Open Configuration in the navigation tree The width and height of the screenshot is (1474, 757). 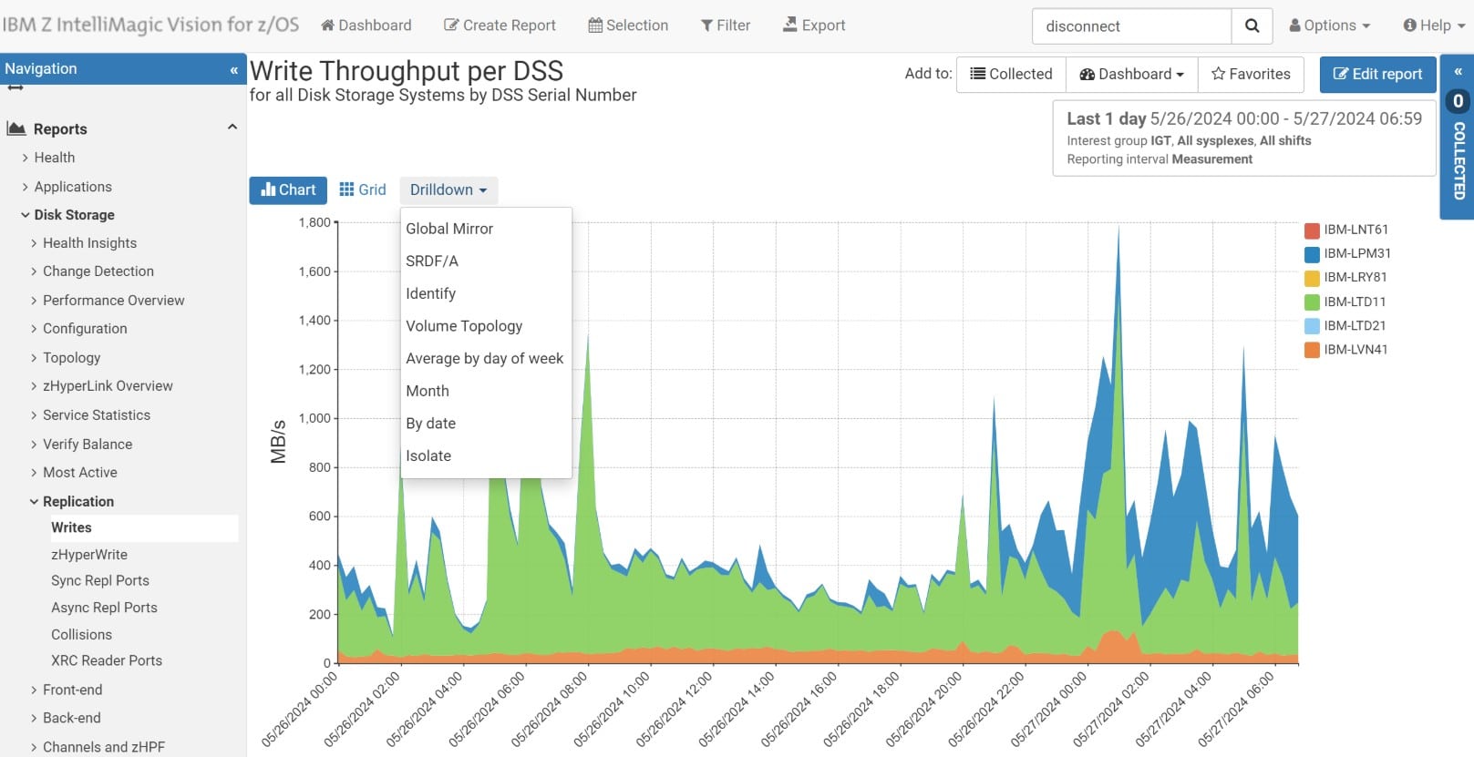point(85,329)
